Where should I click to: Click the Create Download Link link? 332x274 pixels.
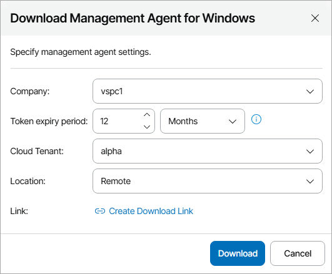[x=144, y=211]
